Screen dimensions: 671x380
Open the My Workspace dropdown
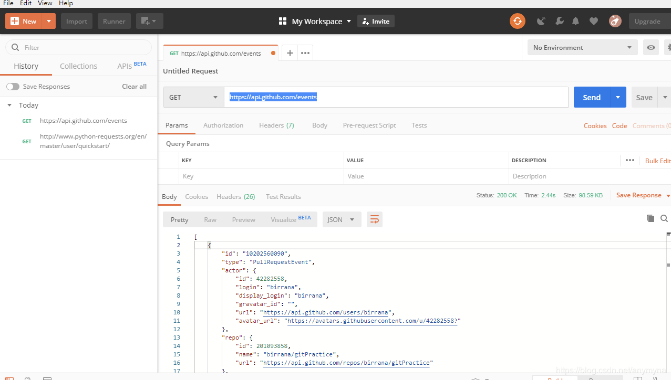(322, 21)
